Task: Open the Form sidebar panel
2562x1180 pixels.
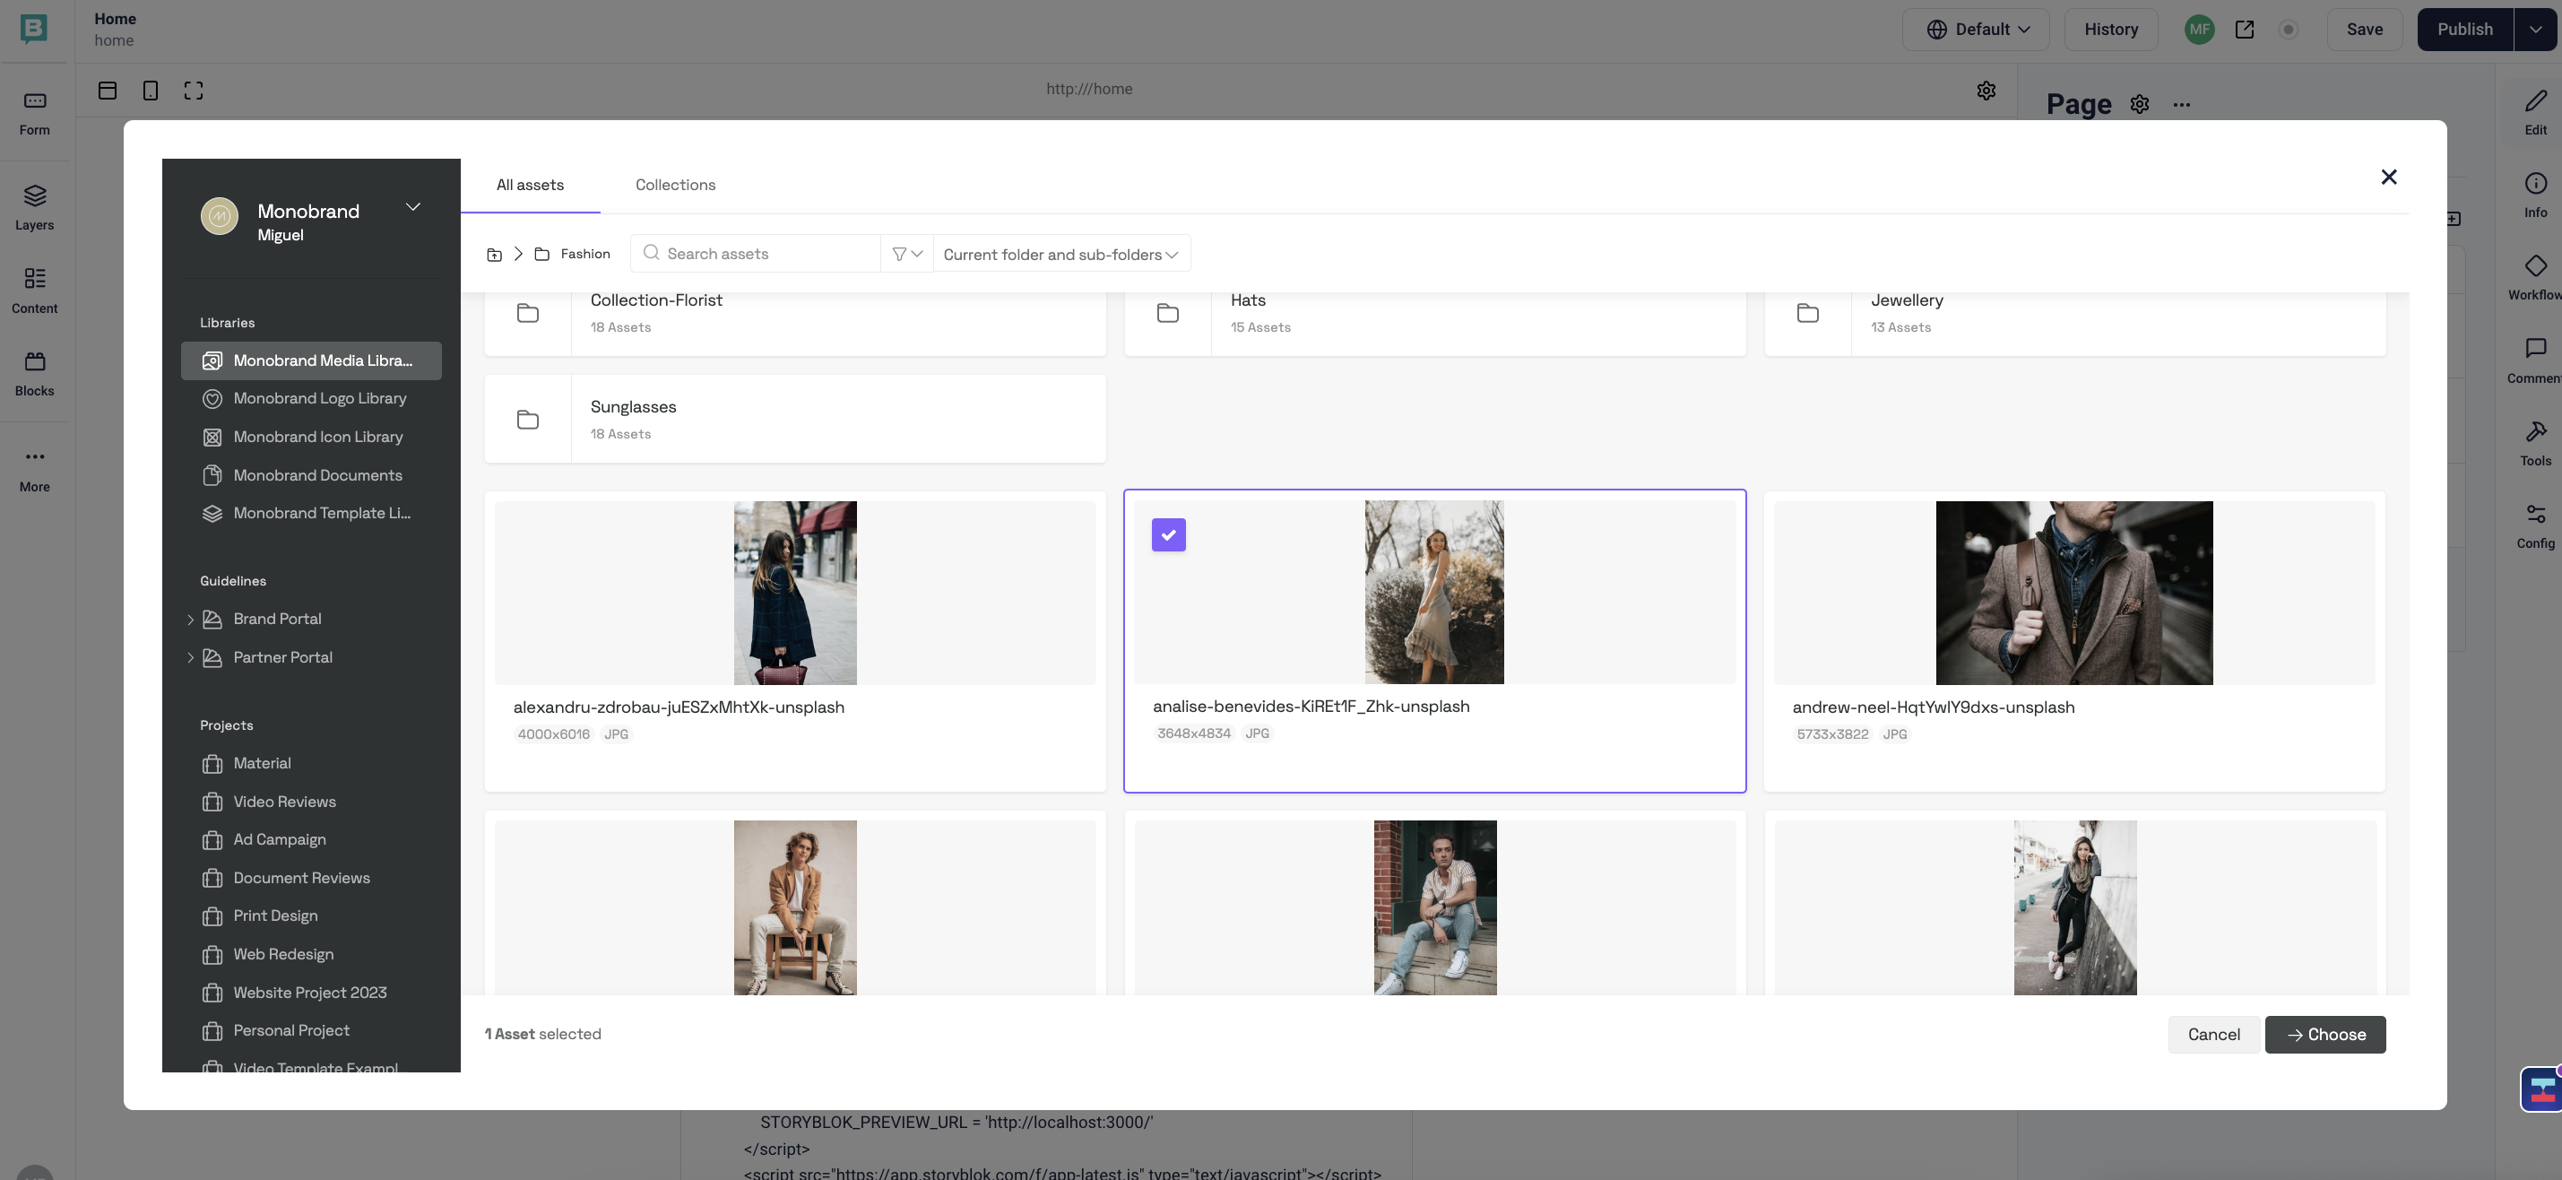Action: click(x=35, y=112)
